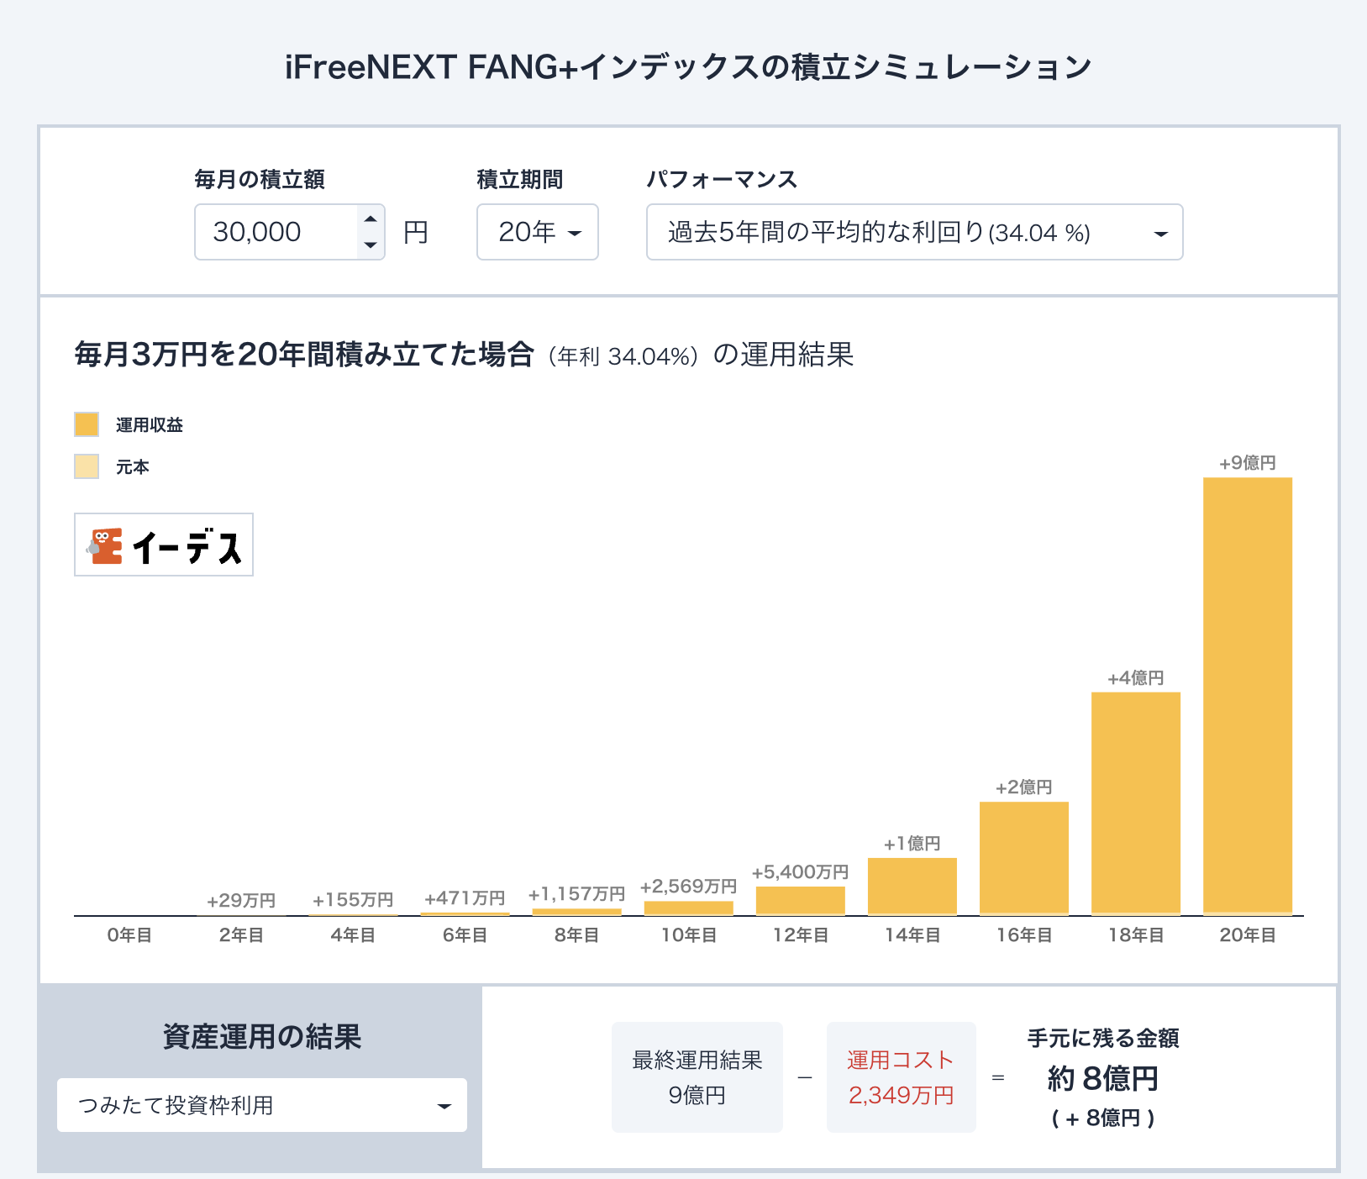Click the 10年目 bar in the chart
This screenshot has height=1179, width=1367.
[x=689, y=908]
